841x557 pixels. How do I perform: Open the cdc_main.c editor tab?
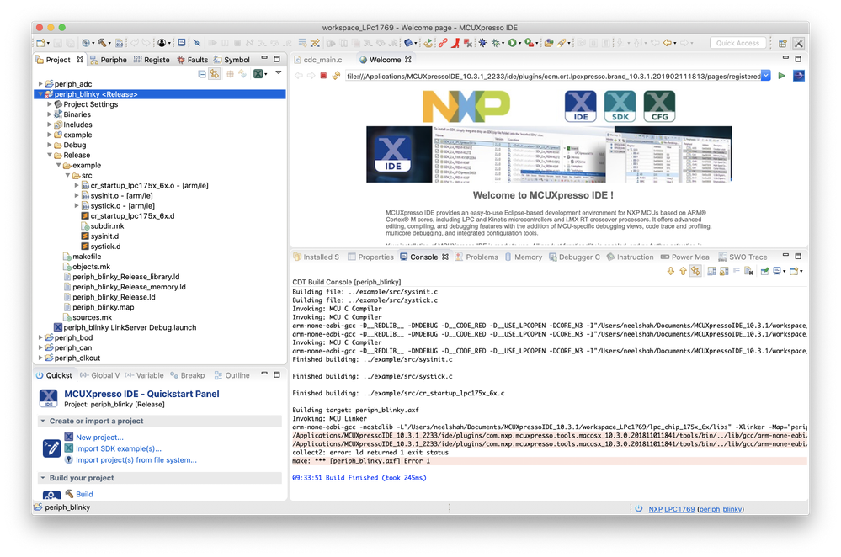318,60
